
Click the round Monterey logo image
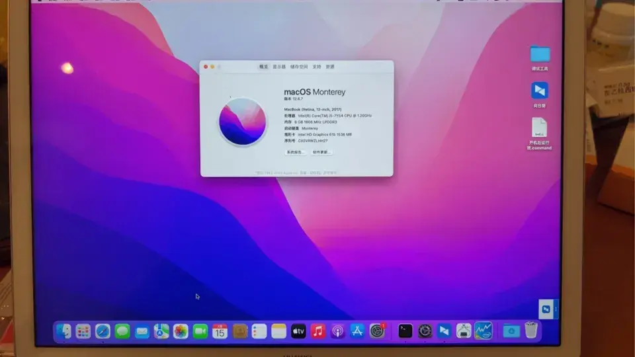[x=243, y=122]
